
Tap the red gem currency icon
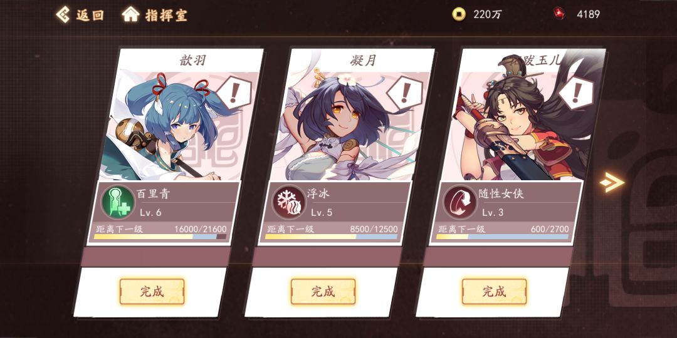coord(560,14)
